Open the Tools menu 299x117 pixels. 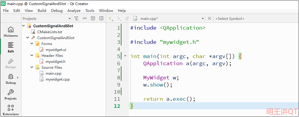(90, 11)
